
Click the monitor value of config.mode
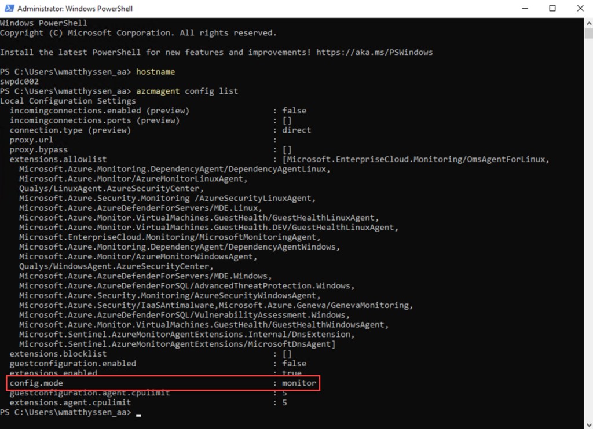click(299, 383)
